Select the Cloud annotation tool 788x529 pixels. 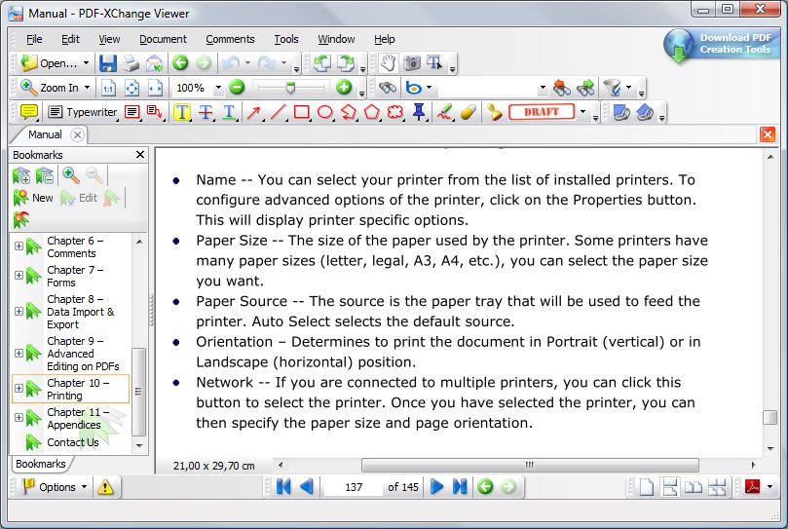395,112
